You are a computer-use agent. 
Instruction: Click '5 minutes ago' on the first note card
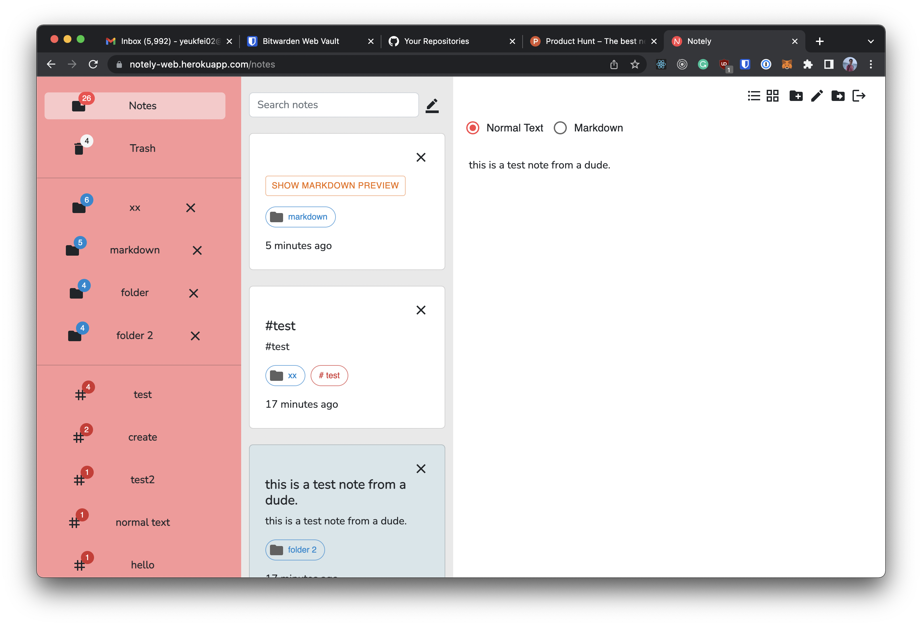298,246
